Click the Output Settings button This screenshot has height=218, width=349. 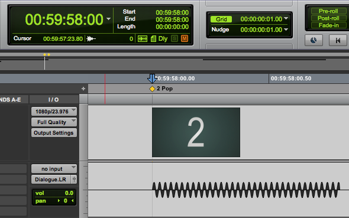click(54, 133)
